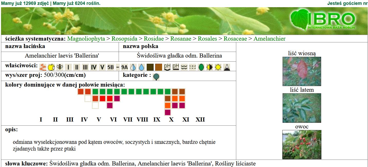368x167 pixels.
Task: Click the orange squiggle icon in właściwości
Action: [43, 67]
